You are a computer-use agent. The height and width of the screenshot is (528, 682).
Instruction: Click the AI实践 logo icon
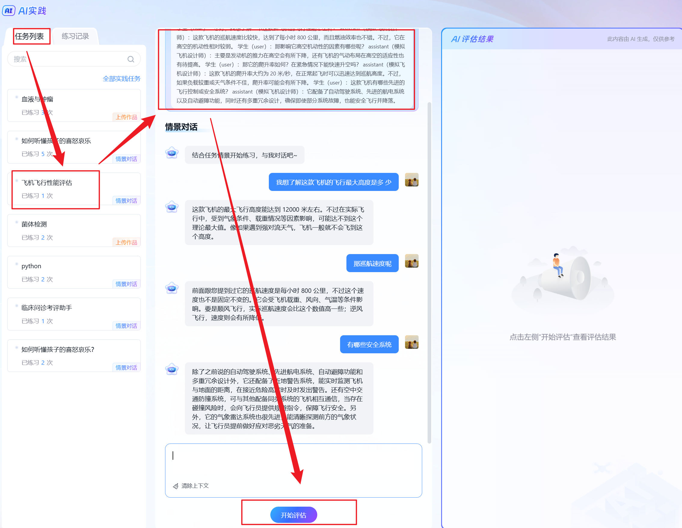[x=9, y=11]
